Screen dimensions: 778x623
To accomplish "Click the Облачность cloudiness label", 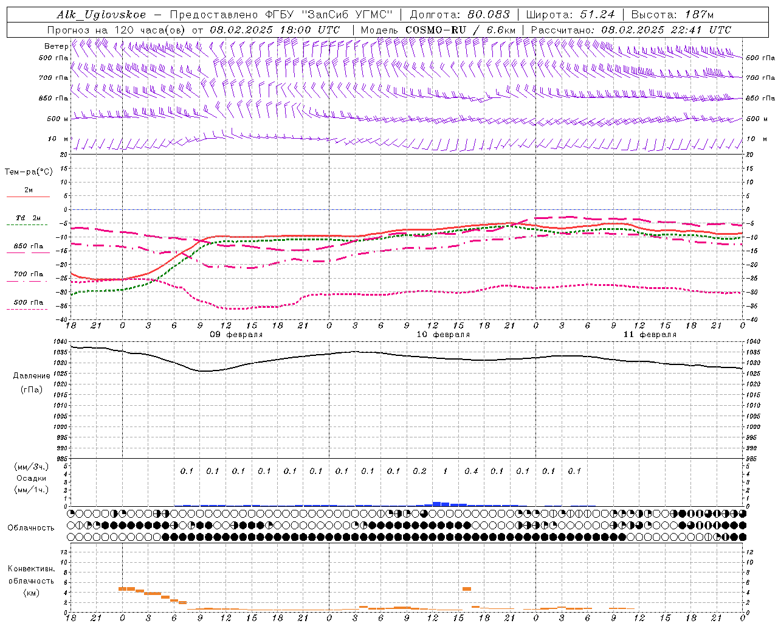I will point(31,528).
